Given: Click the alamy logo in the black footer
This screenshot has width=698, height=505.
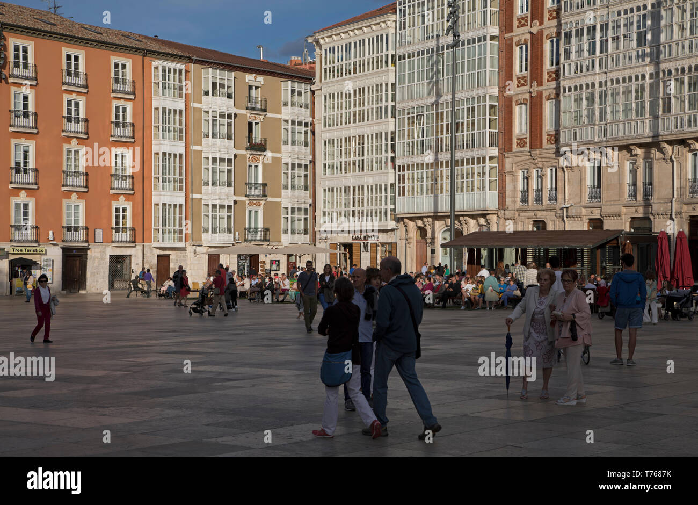Looking at the screenshot, I should click(54, 480).
